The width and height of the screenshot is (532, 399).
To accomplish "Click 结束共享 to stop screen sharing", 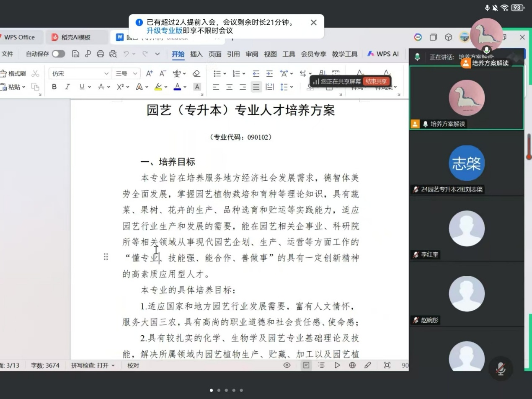I will (376, 81).
